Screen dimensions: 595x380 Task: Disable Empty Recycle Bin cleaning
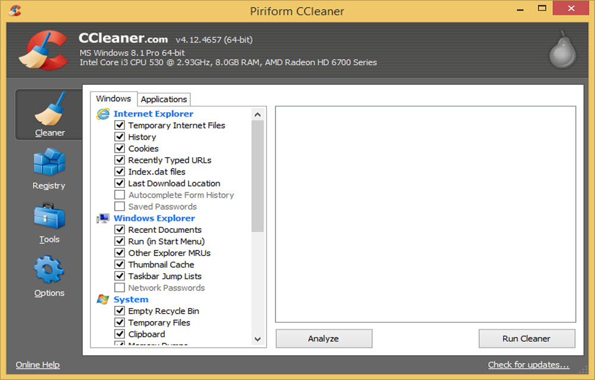pyautogui.click(x=120, y=311)
